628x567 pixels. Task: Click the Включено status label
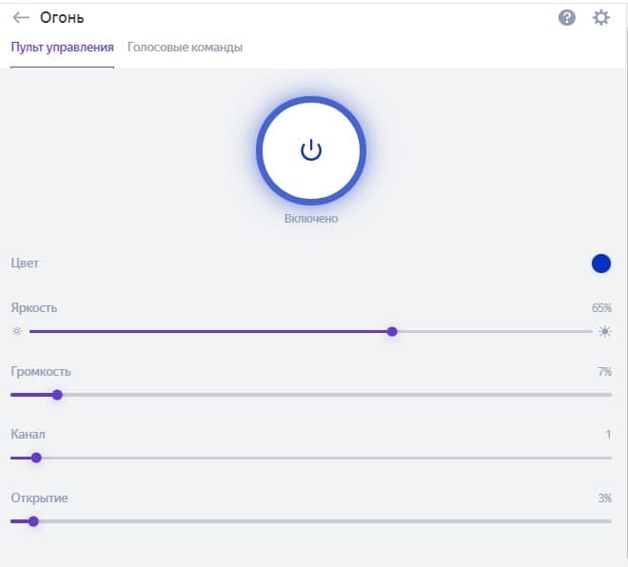click(x=311, y=219)
